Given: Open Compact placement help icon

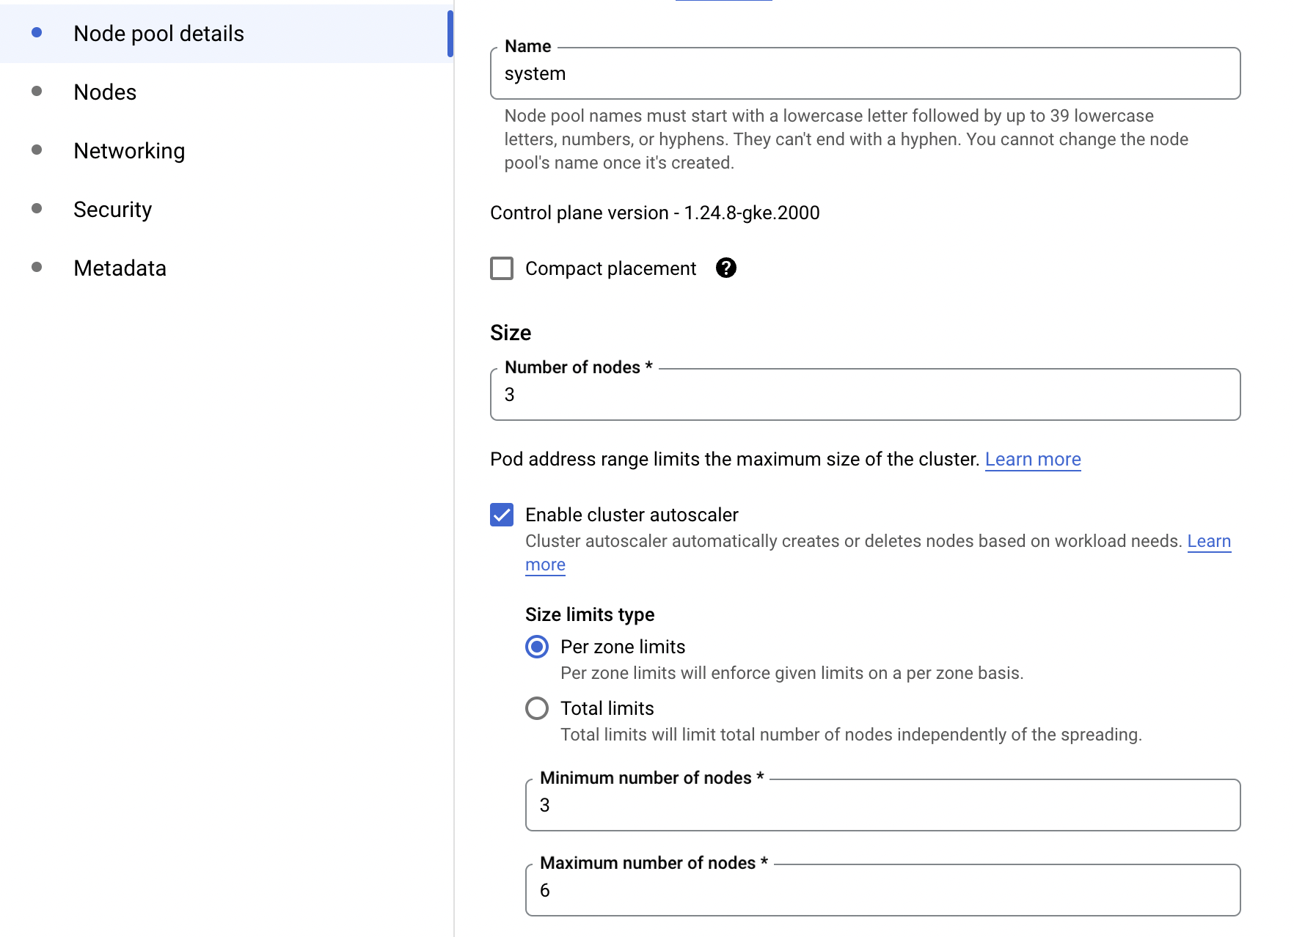Looking at the screenshot, I should (725, 268).
